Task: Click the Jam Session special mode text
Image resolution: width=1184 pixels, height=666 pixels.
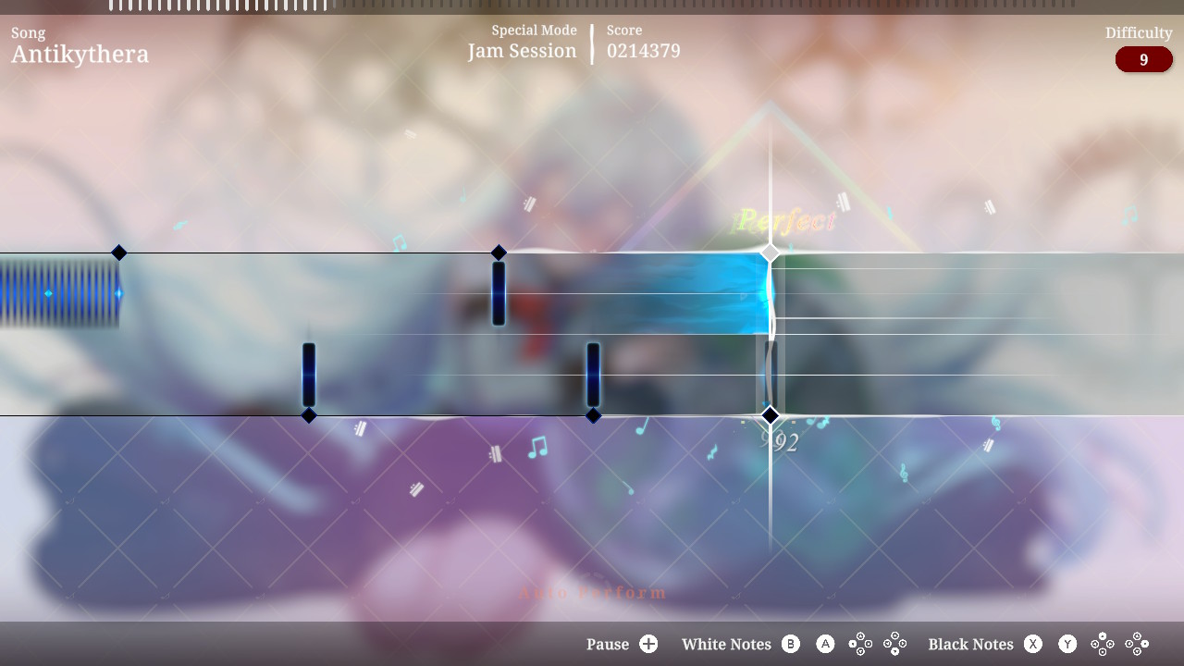Action: pos(522,51)
